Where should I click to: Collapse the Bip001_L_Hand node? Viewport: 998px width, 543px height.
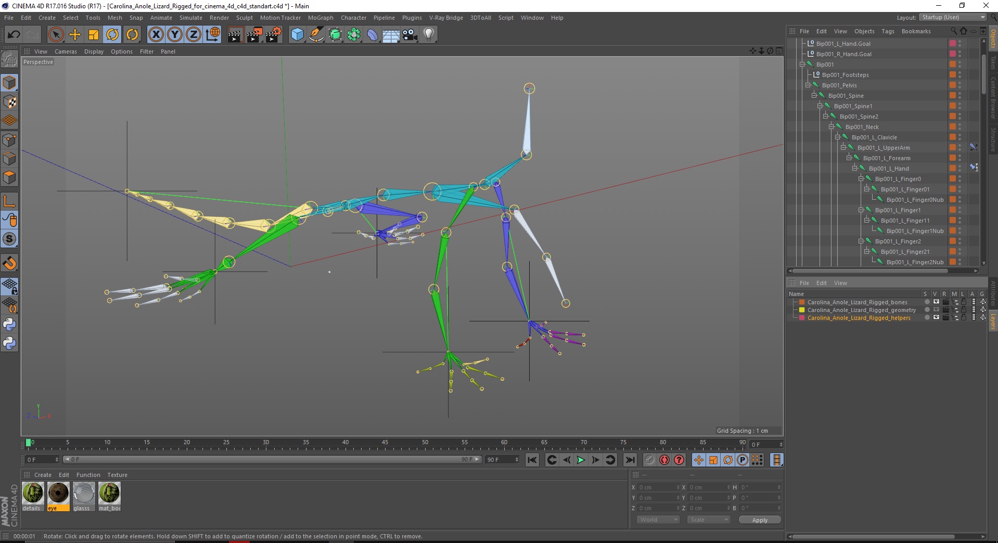click(x=854, y=169)
